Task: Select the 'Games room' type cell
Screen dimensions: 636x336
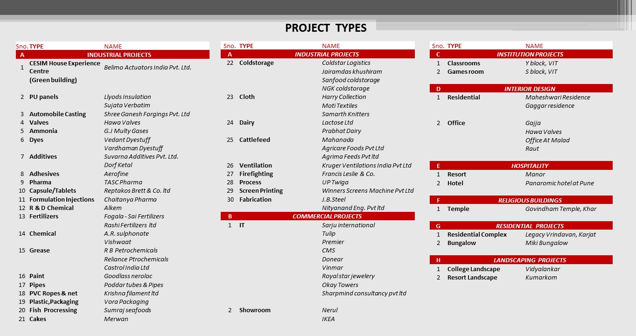Action: pos(466,72)
